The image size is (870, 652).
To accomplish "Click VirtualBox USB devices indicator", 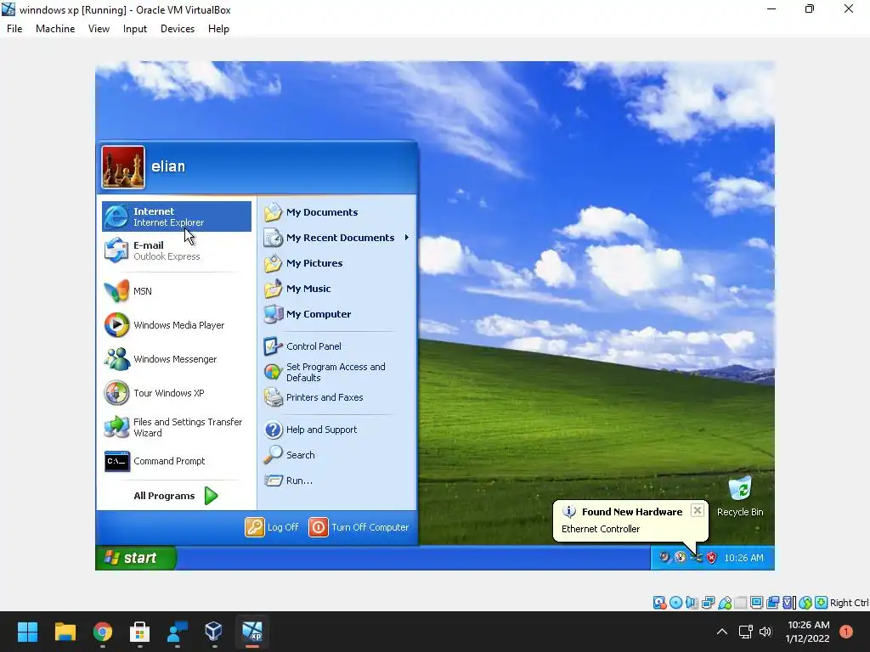I will point(725,603).
